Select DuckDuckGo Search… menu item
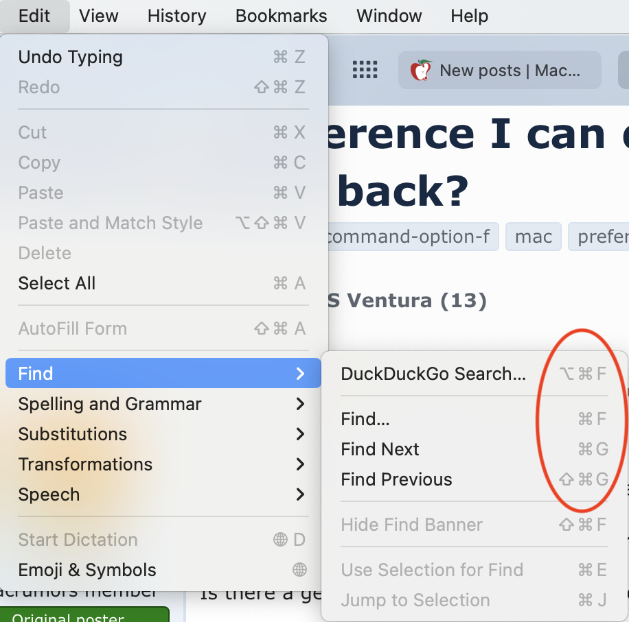 [433, 374]
